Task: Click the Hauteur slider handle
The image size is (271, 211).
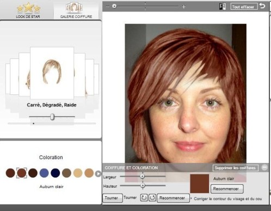Action: 143,185
